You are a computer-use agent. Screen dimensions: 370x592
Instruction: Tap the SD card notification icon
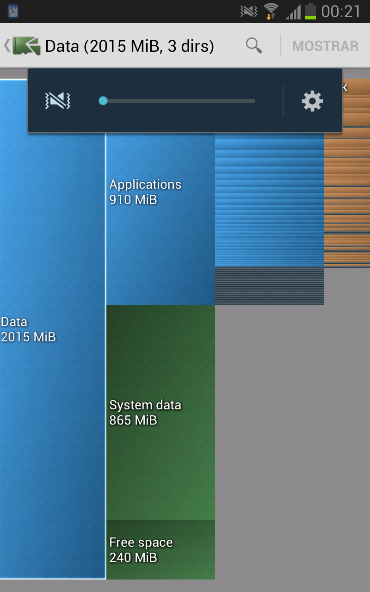tap(12, 12)
